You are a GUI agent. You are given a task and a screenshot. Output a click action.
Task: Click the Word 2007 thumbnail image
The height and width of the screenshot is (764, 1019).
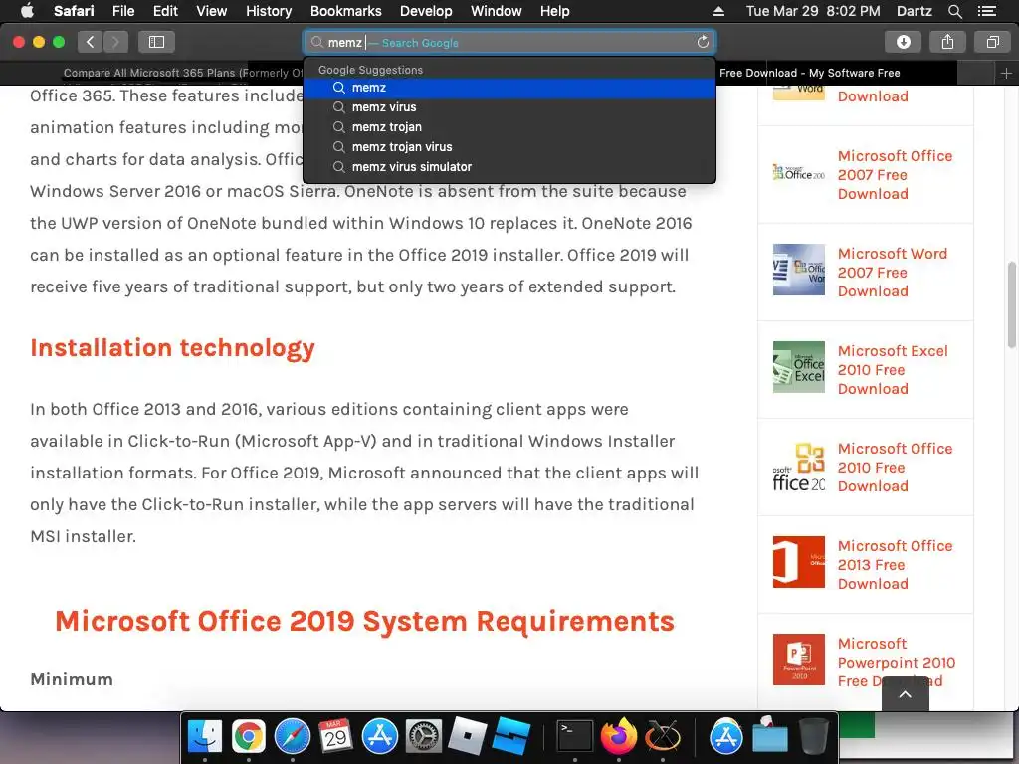[x=799, y=270]
